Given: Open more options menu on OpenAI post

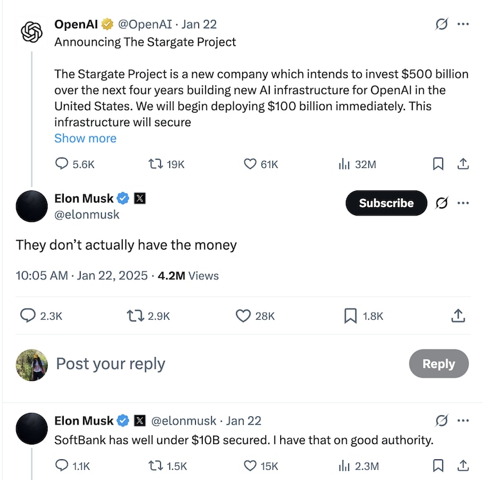Looking at the screenshot, I should coord(463,24).
